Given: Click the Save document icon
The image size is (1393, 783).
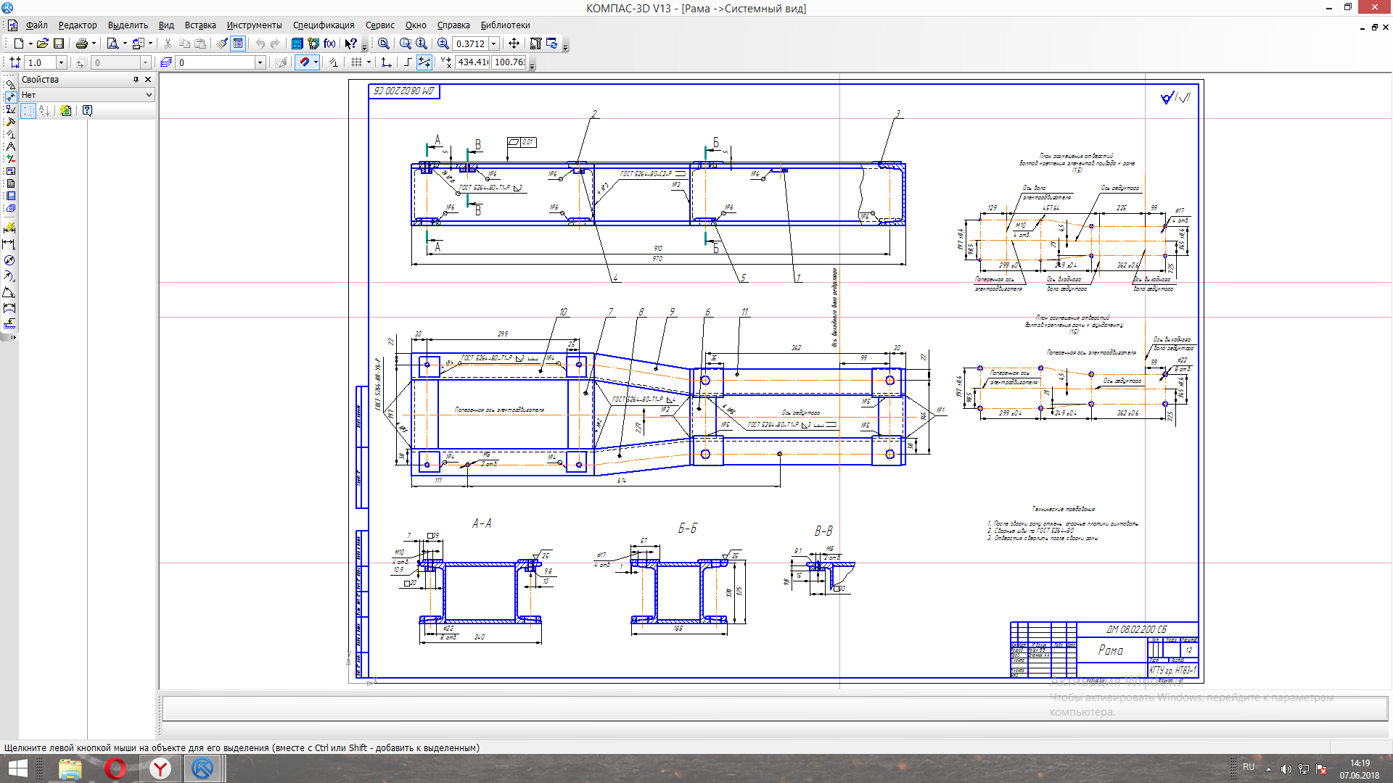Looking at the screenshot, I should 59,43.
